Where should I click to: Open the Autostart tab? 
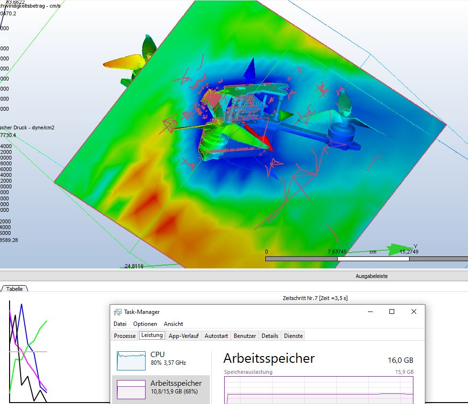[x=216, y=336]
